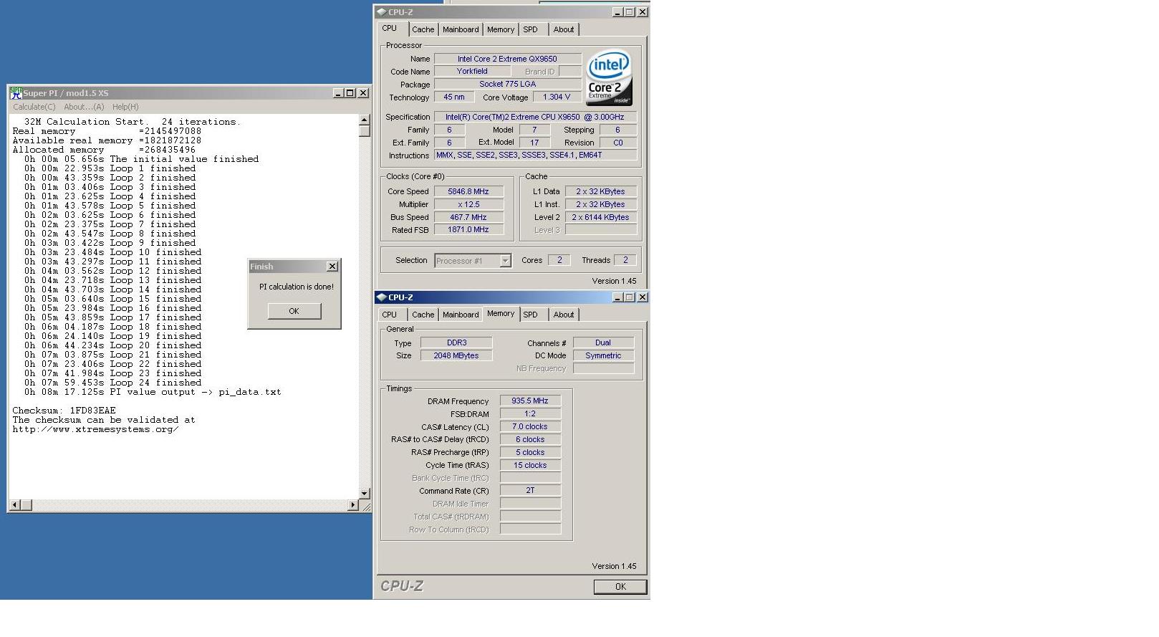Screen dimensions: 1159x637
Task: Open About tab in lower CPU-Z window
Action: pyautogui.click(x=564, y=315)
